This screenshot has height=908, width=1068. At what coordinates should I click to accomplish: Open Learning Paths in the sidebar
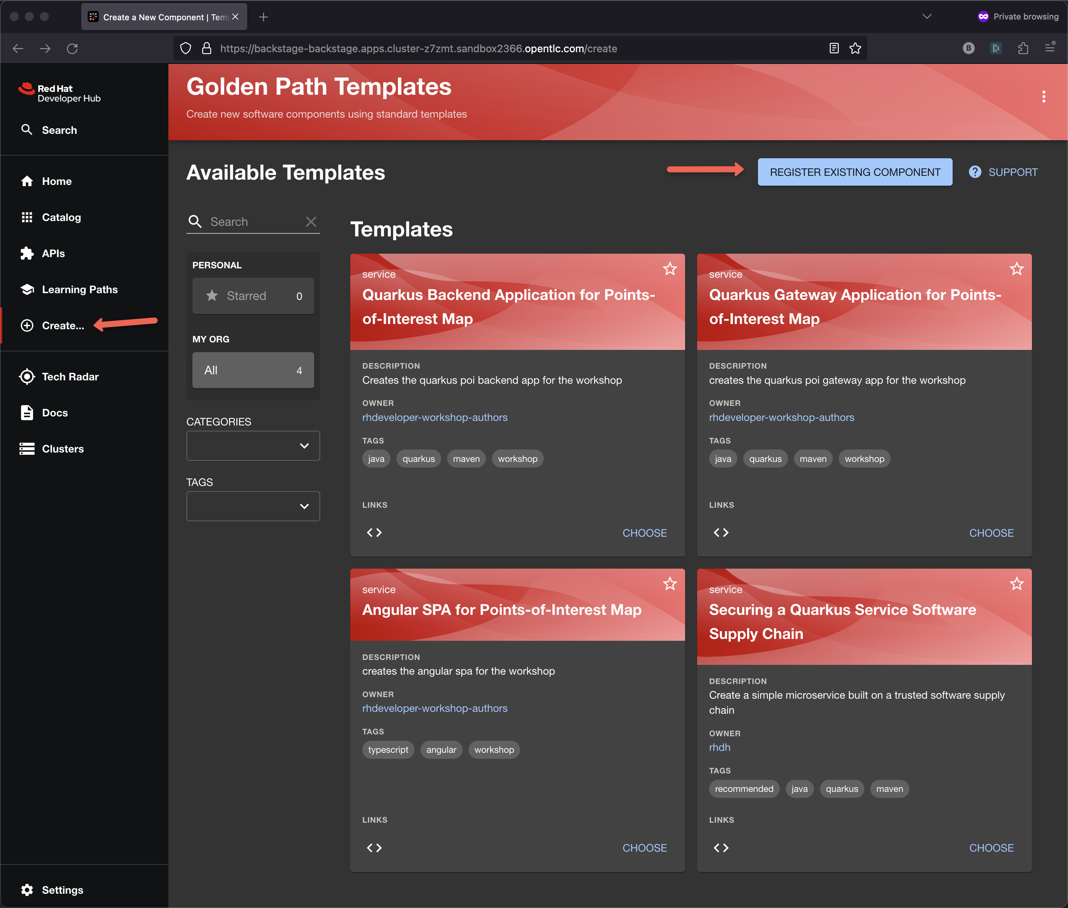(x=79, y=289)
